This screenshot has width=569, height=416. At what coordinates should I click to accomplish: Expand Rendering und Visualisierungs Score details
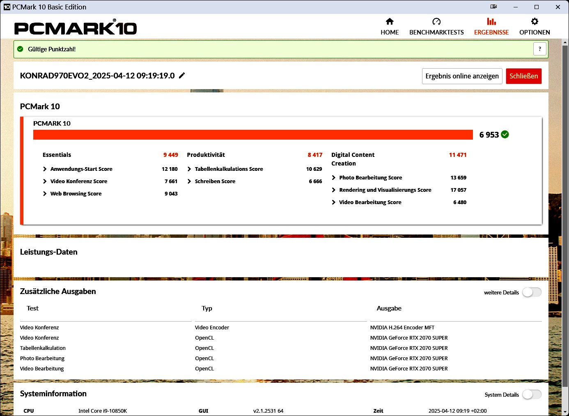[x=334, y=190]
